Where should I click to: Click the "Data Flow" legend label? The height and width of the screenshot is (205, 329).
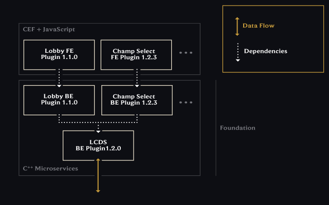[x=259, y=26]
